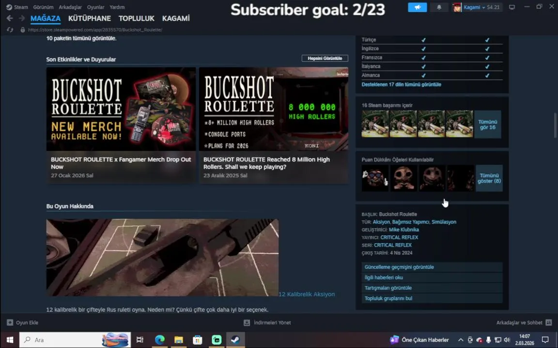The image size is (558, 348).
Task: Click the green app icon on the taskbar
Action: (217, 340)
